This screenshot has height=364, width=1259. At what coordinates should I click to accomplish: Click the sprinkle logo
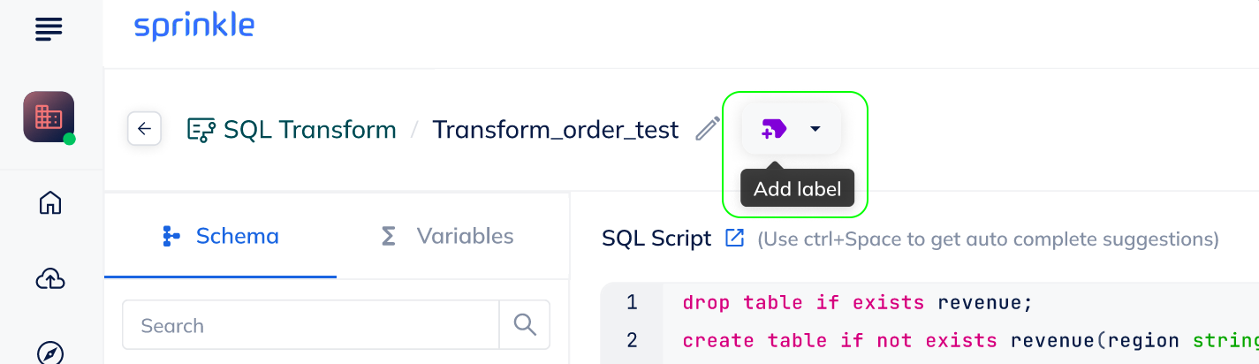(194, 27)
